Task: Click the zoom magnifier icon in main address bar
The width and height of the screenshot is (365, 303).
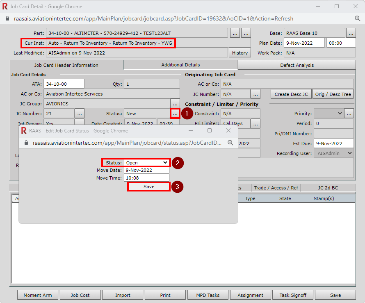Action: coord(357,18)
